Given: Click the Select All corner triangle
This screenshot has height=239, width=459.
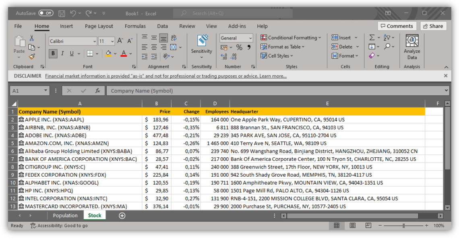Looking at the screenshot, I should pyautogui.click(x=14, y=104).
